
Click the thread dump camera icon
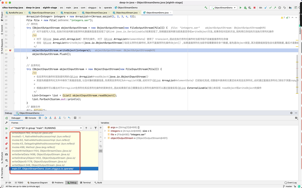[x=6, y=154]
